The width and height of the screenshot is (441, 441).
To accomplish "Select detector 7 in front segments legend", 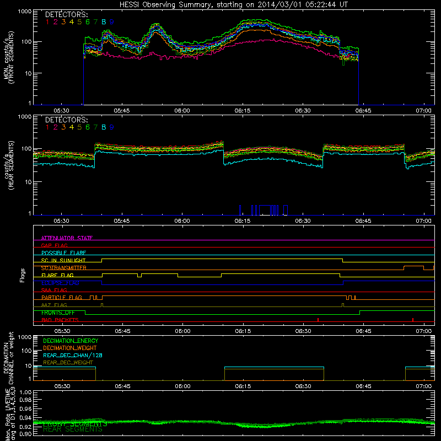I will click(x=95, y=22).
